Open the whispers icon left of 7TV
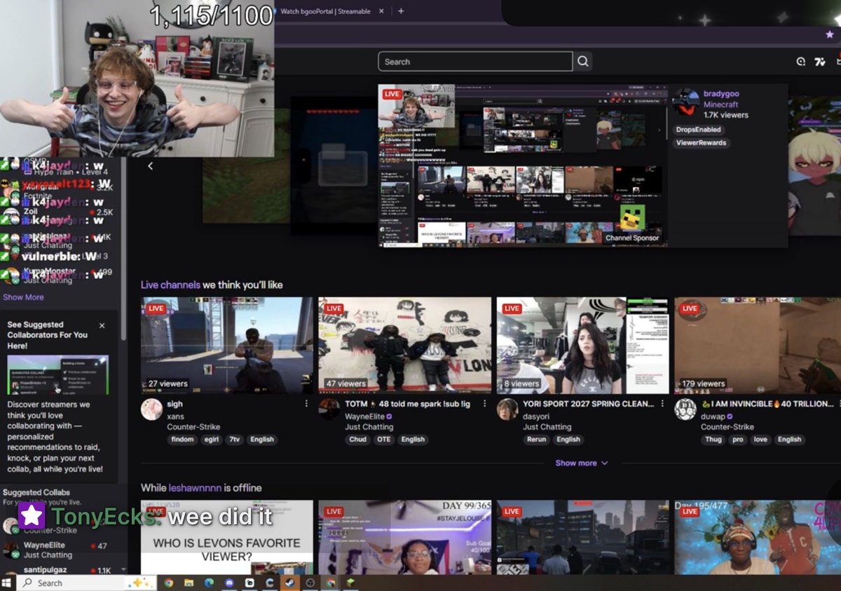The width and height of the screenshot is (841, 591). pos(800,62)
